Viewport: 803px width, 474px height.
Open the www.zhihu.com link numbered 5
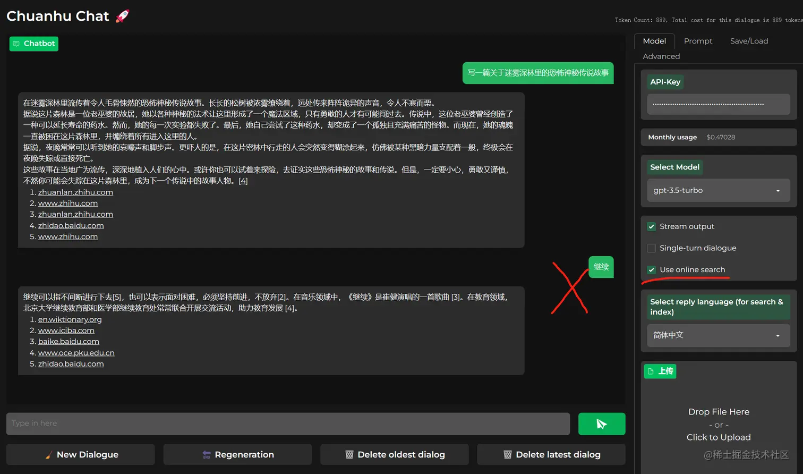(x=68, y=237)
